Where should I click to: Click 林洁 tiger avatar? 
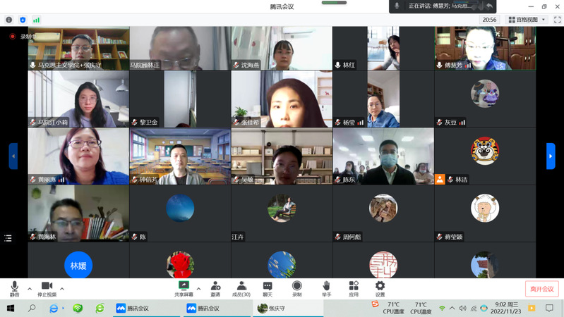485,151
